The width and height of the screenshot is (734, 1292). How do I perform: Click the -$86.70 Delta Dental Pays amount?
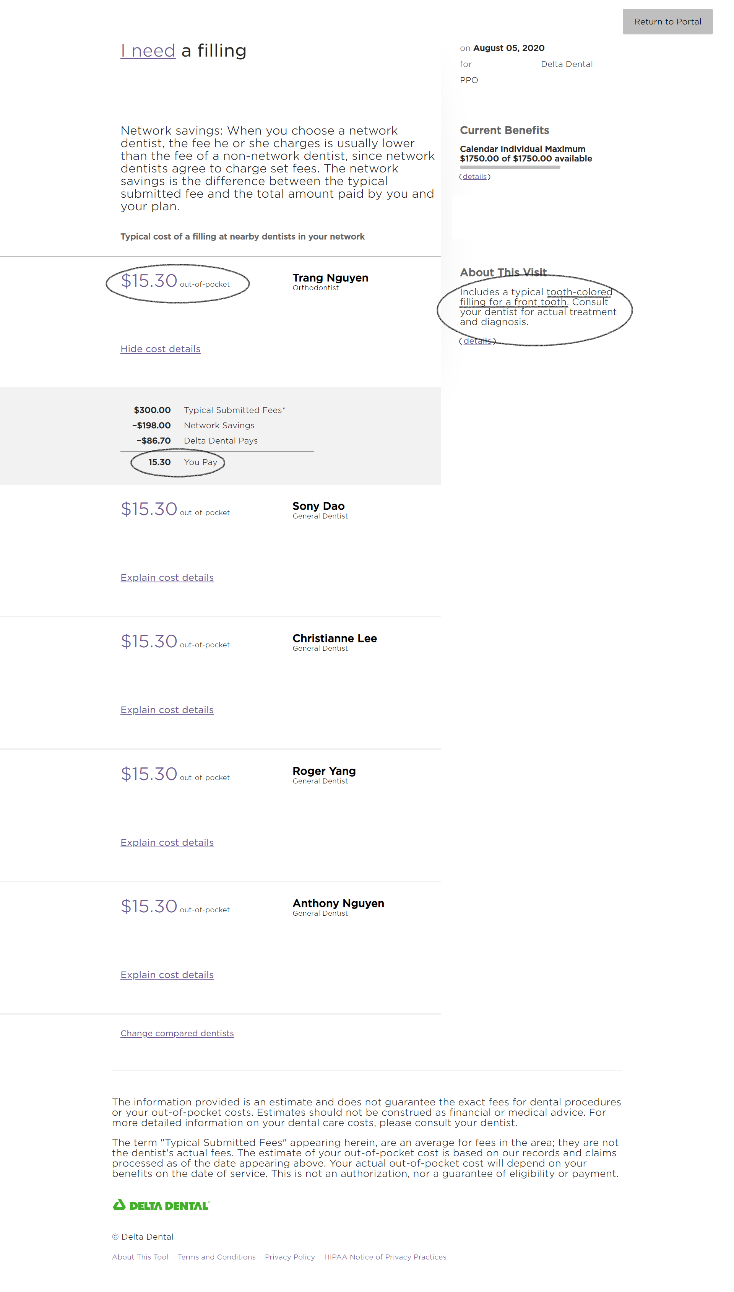pyautogui.click(x=154, y=440)
